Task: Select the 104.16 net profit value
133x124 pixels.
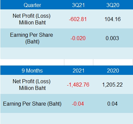Action: click(113, 19)
